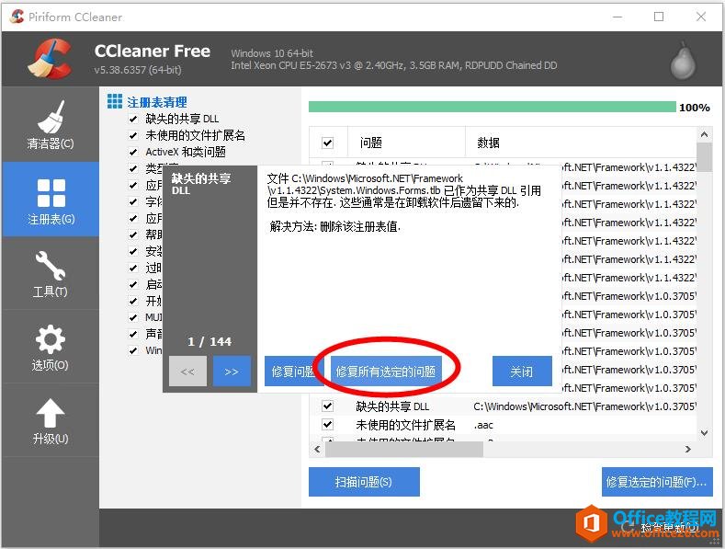Click the Piriform pear icon
The width and height of the screenshot is (725, 549).
click(x=683, y=61)
